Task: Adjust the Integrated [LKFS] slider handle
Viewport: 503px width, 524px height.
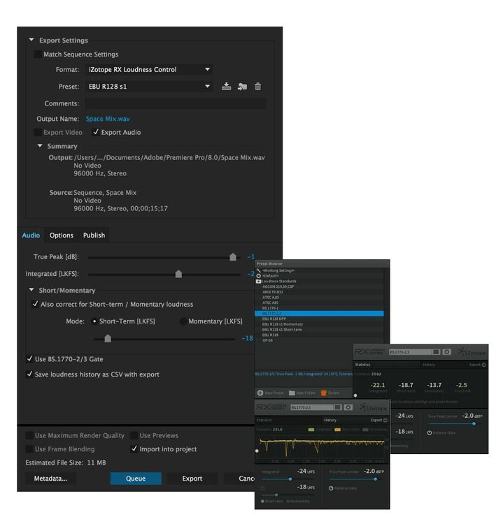Action: (178, 274)
